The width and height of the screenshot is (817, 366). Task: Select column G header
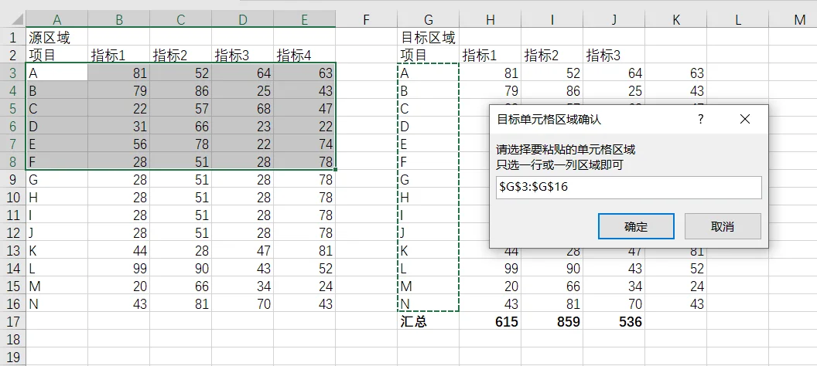pos(429,20)
